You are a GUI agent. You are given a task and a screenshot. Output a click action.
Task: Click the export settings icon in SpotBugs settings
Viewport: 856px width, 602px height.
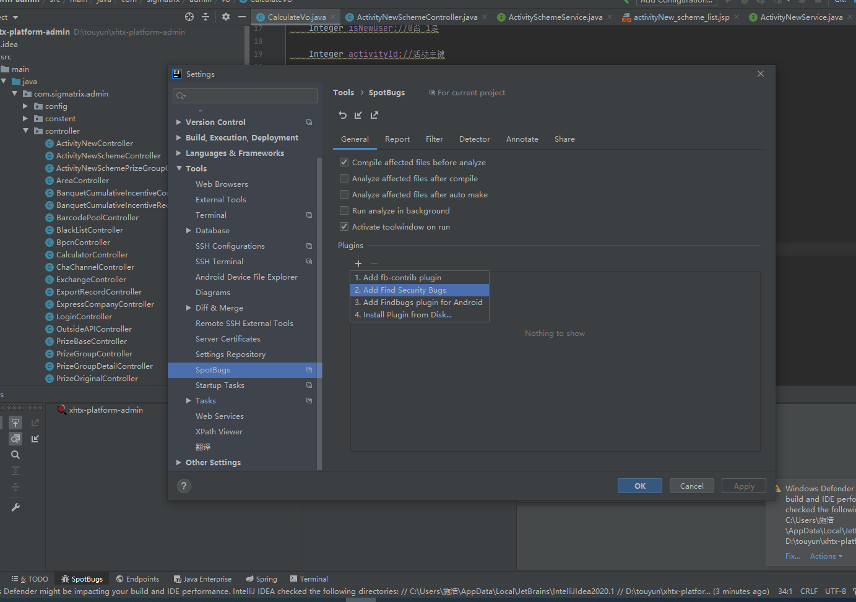click(x=374, y=115)
